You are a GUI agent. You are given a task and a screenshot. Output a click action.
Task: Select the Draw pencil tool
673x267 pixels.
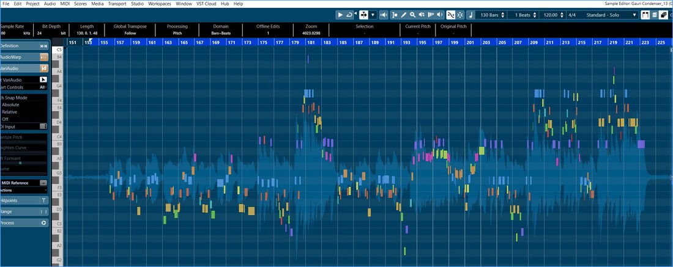pyautogui.click(x=404, y=15)
